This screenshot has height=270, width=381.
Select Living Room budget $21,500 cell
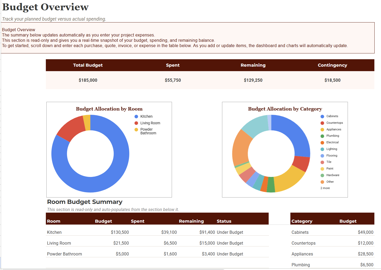tap(121, 243)
